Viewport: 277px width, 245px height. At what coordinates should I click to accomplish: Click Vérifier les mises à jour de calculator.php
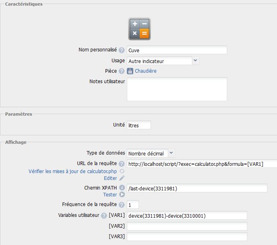click(x=73, y=171)
